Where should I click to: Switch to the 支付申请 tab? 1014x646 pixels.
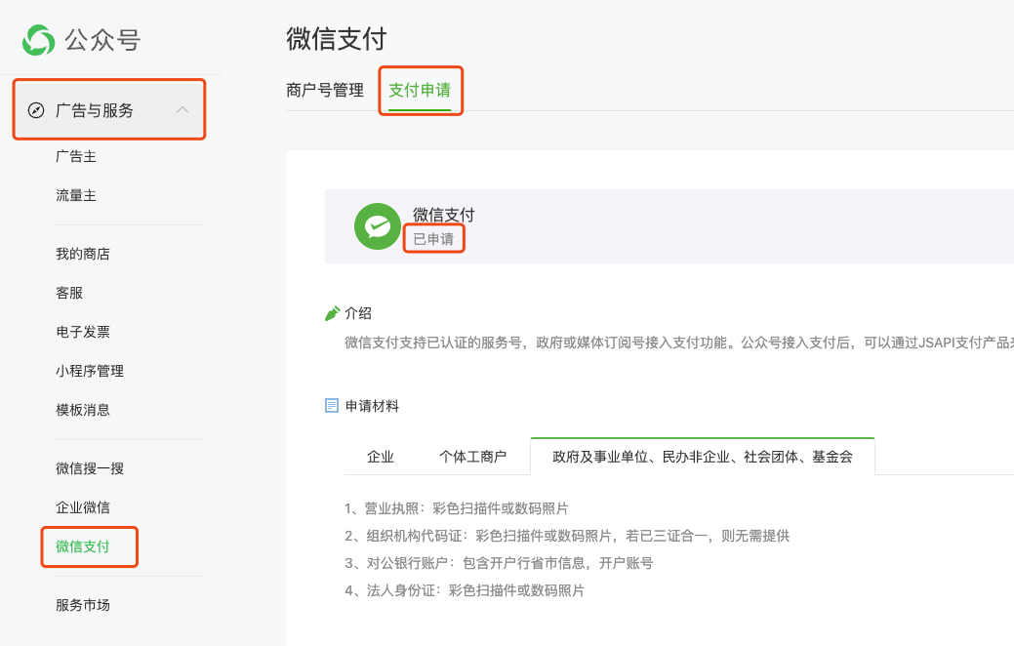(x=420, y=90)
